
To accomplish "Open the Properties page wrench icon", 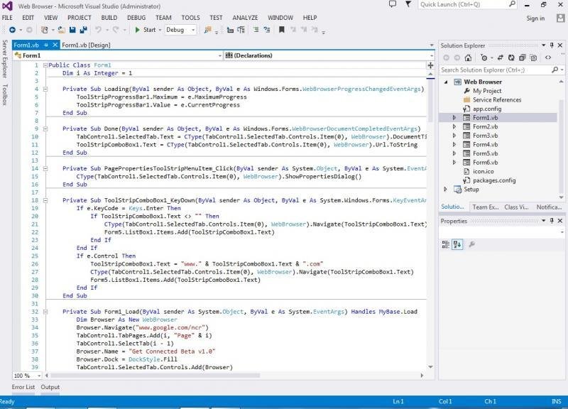I will [x=471, y=244].
